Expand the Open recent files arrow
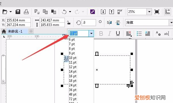 click(11, 12)
